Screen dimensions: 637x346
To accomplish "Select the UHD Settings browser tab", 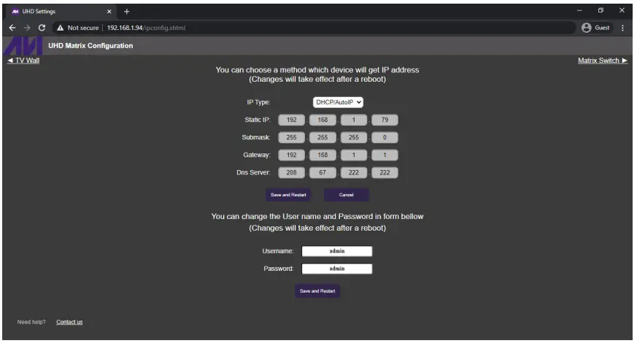I will point(61,12).
